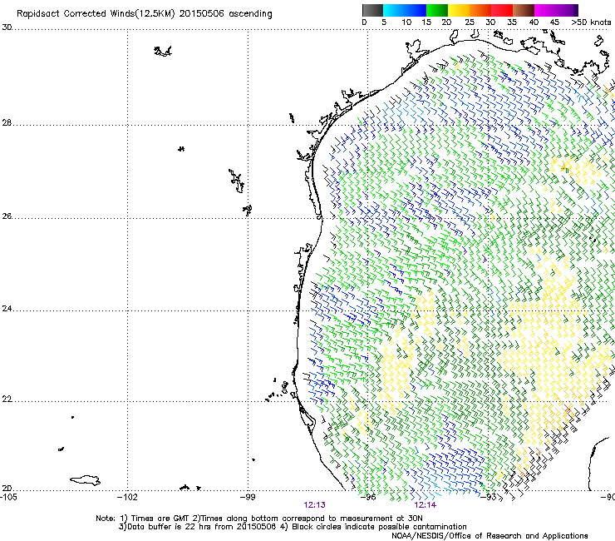The image size is (615, 541).
Task: Click the 'Data buffer is 22 hrs' note
Action: coord(197,527)
